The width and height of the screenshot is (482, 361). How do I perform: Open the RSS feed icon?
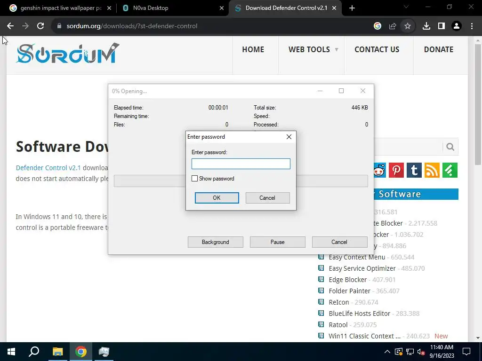[x=432, y=170]
